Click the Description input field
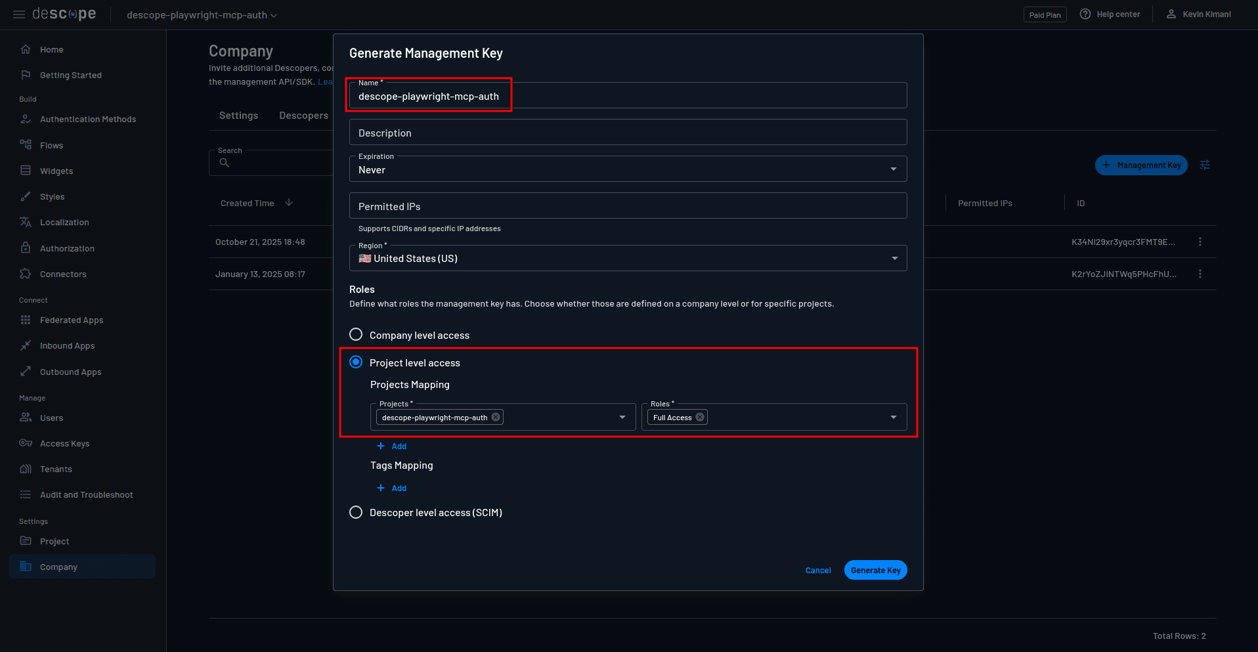Viewport: 1258px width, 652px height. (x=628, y=132)
